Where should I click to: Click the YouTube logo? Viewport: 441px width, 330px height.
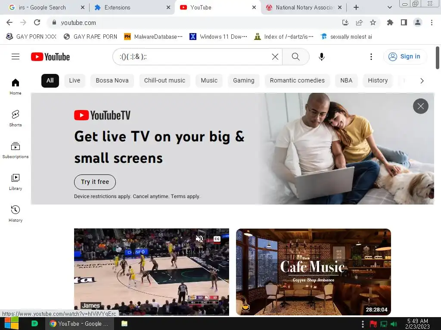point(50,57)
